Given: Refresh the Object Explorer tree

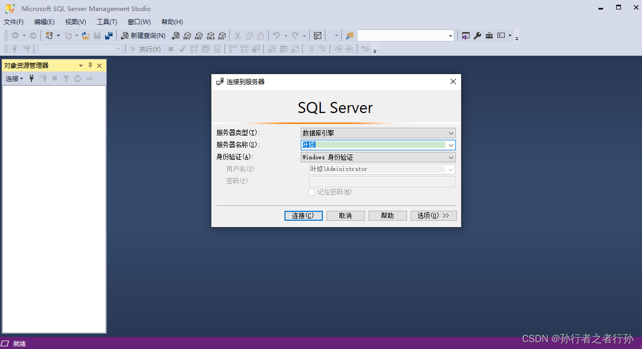Looking at the screenshot, I should (x=77, y=78).
